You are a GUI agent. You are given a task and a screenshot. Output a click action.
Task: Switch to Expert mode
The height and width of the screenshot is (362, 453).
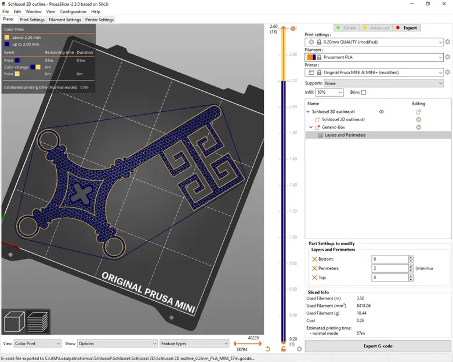(407, 28)
